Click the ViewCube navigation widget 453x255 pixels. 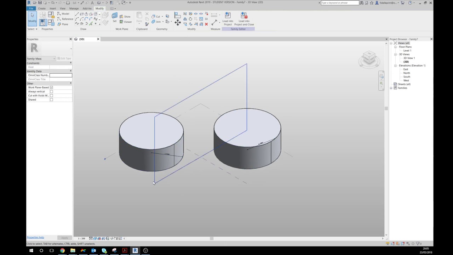[x=369, y=59]
